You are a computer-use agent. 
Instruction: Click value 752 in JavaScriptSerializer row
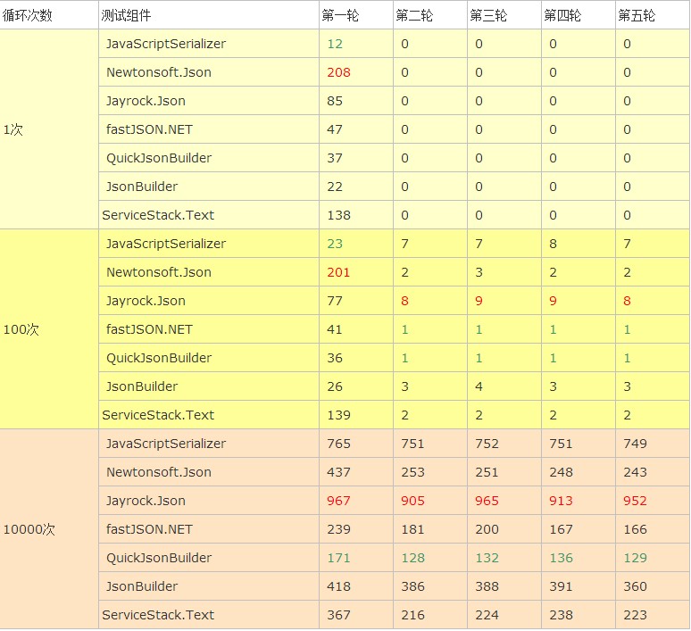coord(487,444)
